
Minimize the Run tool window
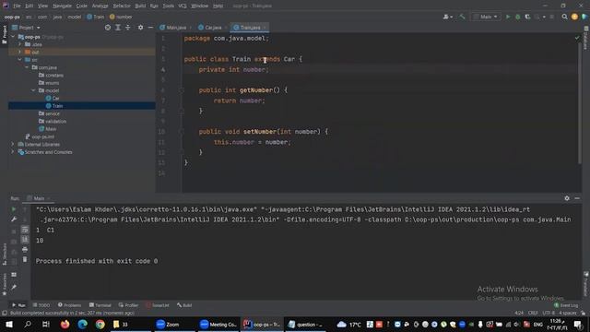click(577, 198)
